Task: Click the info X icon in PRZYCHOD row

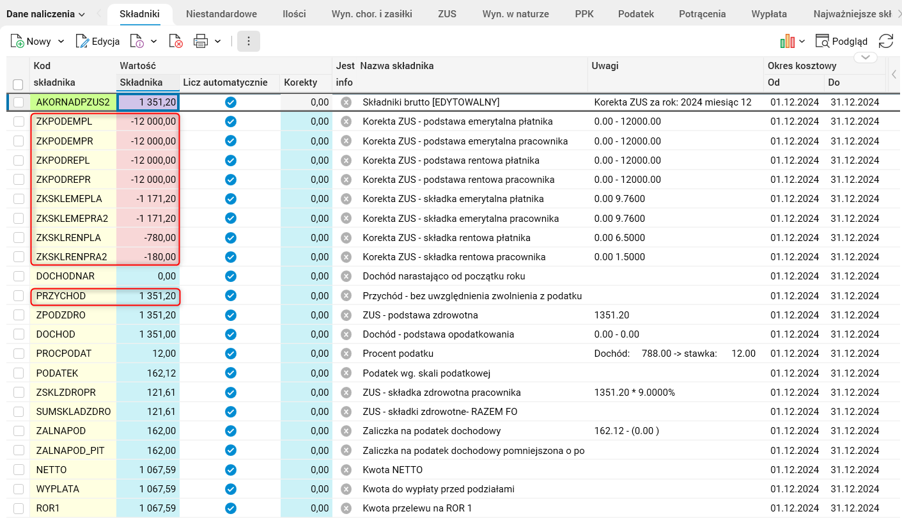Action: [346, 296]
